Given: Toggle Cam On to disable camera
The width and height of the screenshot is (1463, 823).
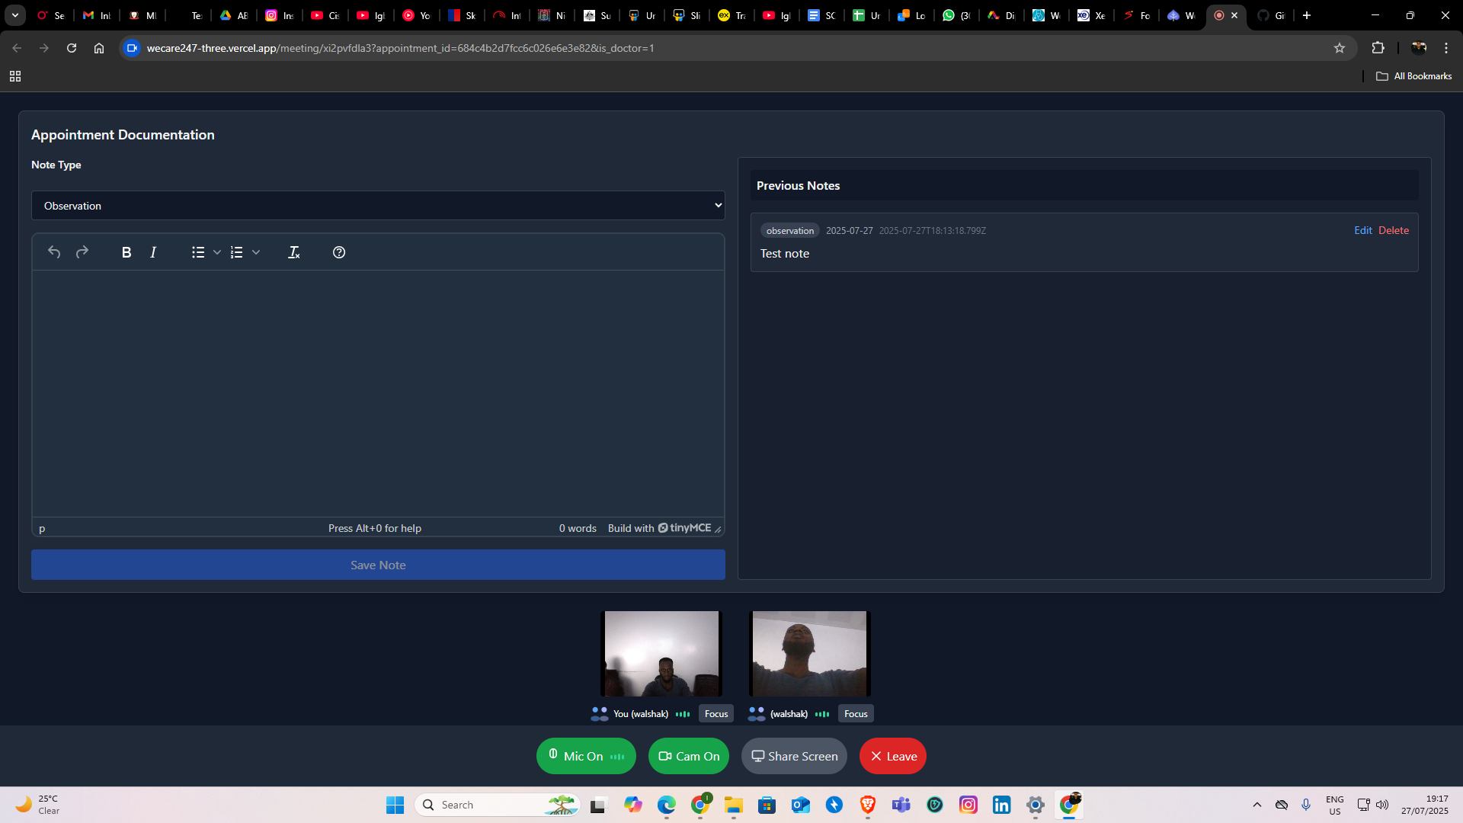Looking at the screenshot, I should tap(688, 756).
